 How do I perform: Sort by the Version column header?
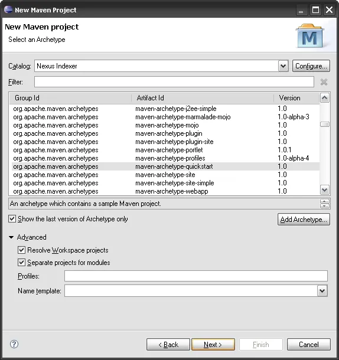(x=296, y=98)
